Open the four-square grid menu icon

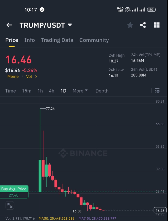(x=157, y=25)
